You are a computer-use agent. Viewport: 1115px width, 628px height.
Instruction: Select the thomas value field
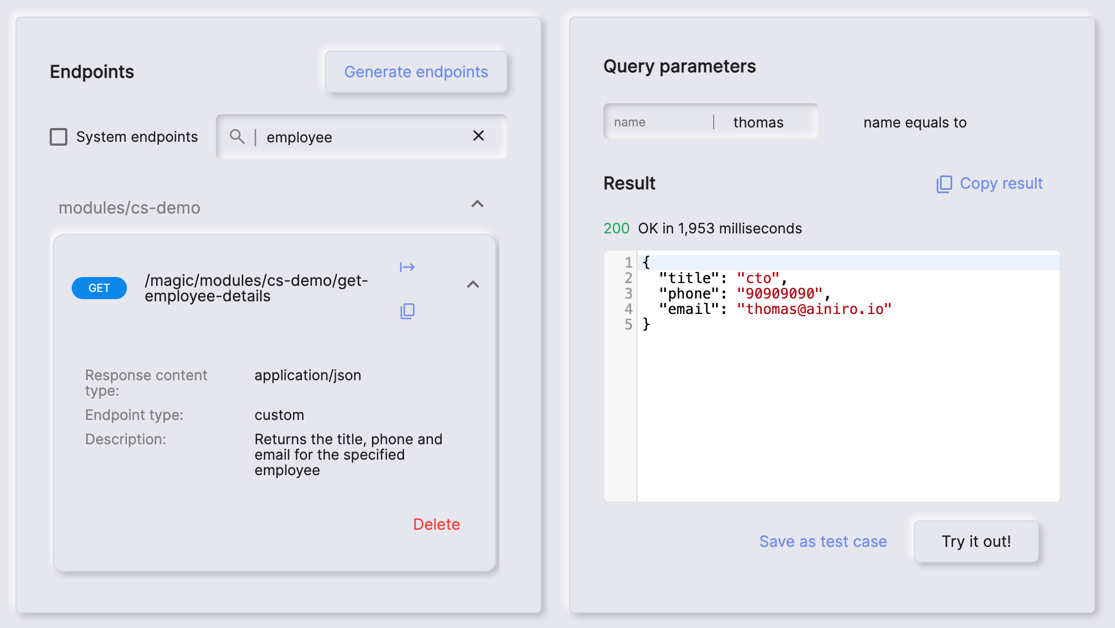coord(758,121)
